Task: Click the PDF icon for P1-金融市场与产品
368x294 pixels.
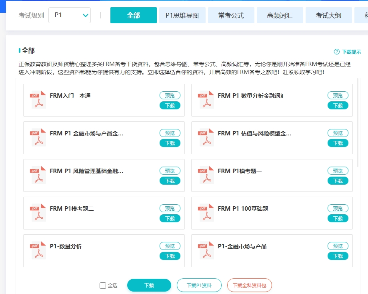Action: click(206, 250)
